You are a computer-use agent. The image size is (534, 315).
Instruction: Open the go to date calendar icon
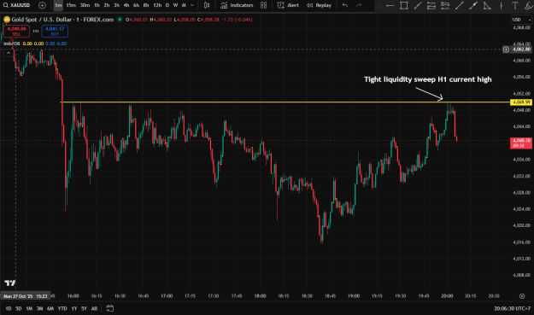pos(109,308)
